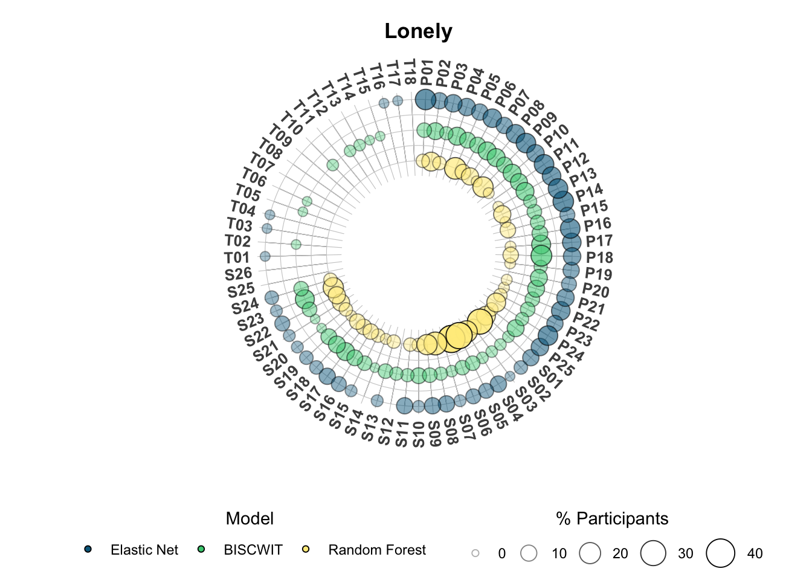Click the T18 axis label
Viewport: 812px width, 580px height.
coord(410,72)
